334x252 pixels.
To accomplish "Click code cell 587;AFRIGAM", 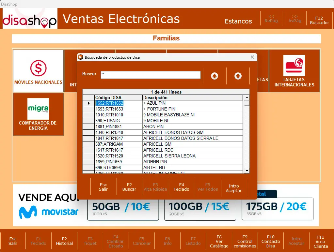I will tap(119, 144).
